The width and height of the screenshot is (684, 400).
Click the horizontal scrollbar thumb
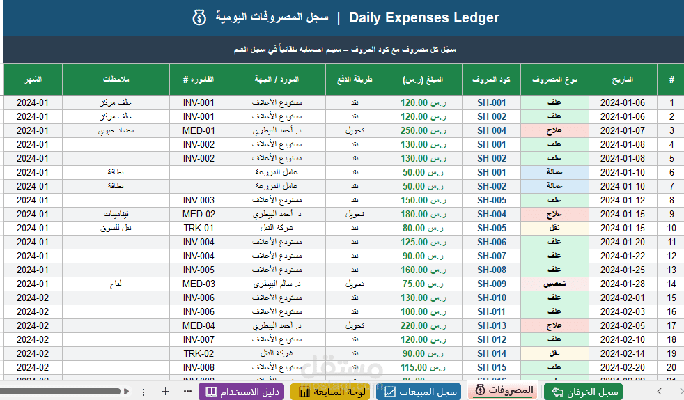pos(60,391)
